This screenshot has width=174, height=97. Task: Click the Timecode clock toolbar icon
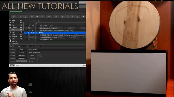[x=77, y=17]
